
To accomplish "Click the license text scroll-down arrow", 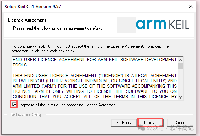I will click(180, 97).
